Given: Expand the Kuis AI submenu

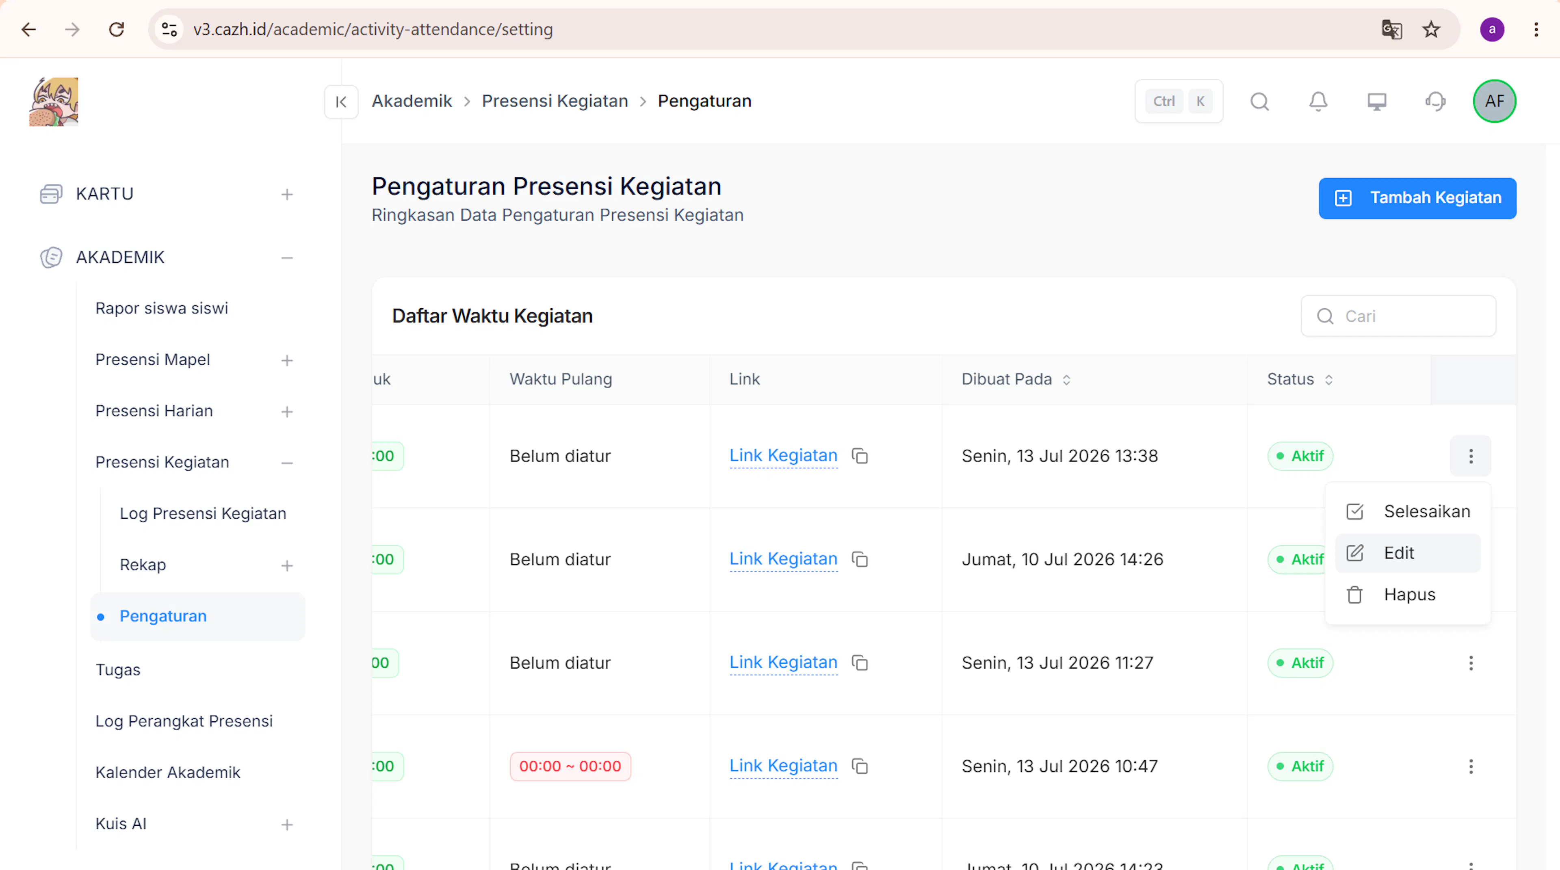Looking at the screenshot, I should pyautogui.click(x=287, y=825).
